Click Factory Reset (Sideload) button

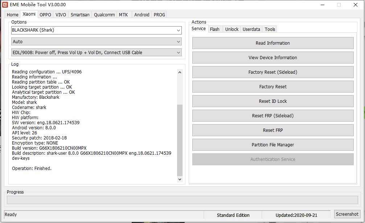click(x=273, y=72)
